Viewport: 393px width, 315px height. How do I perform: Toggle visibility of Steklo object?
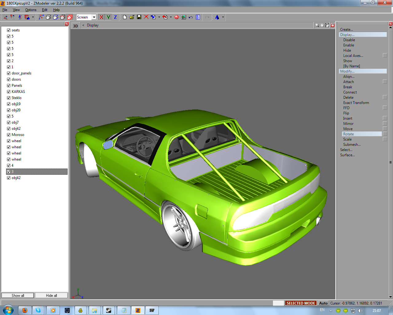coord(9,98)
